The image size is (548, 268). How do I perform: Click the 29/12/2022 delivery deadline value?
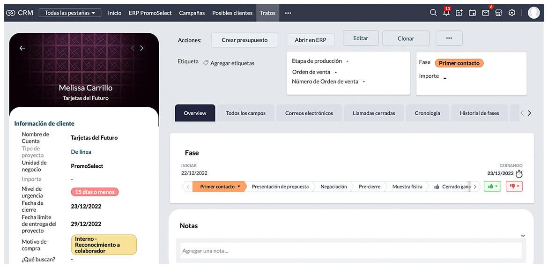[x=86, y=223]
